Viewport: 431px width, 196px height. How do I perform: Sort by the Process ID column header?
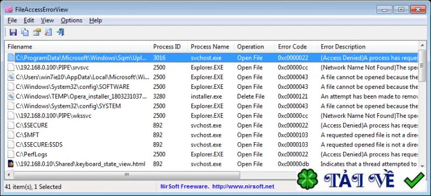(169, 47)
